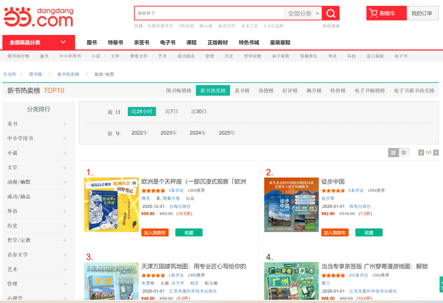Select 2025年 year filter
The image size is (443, 303).
(x=227, y=133)
